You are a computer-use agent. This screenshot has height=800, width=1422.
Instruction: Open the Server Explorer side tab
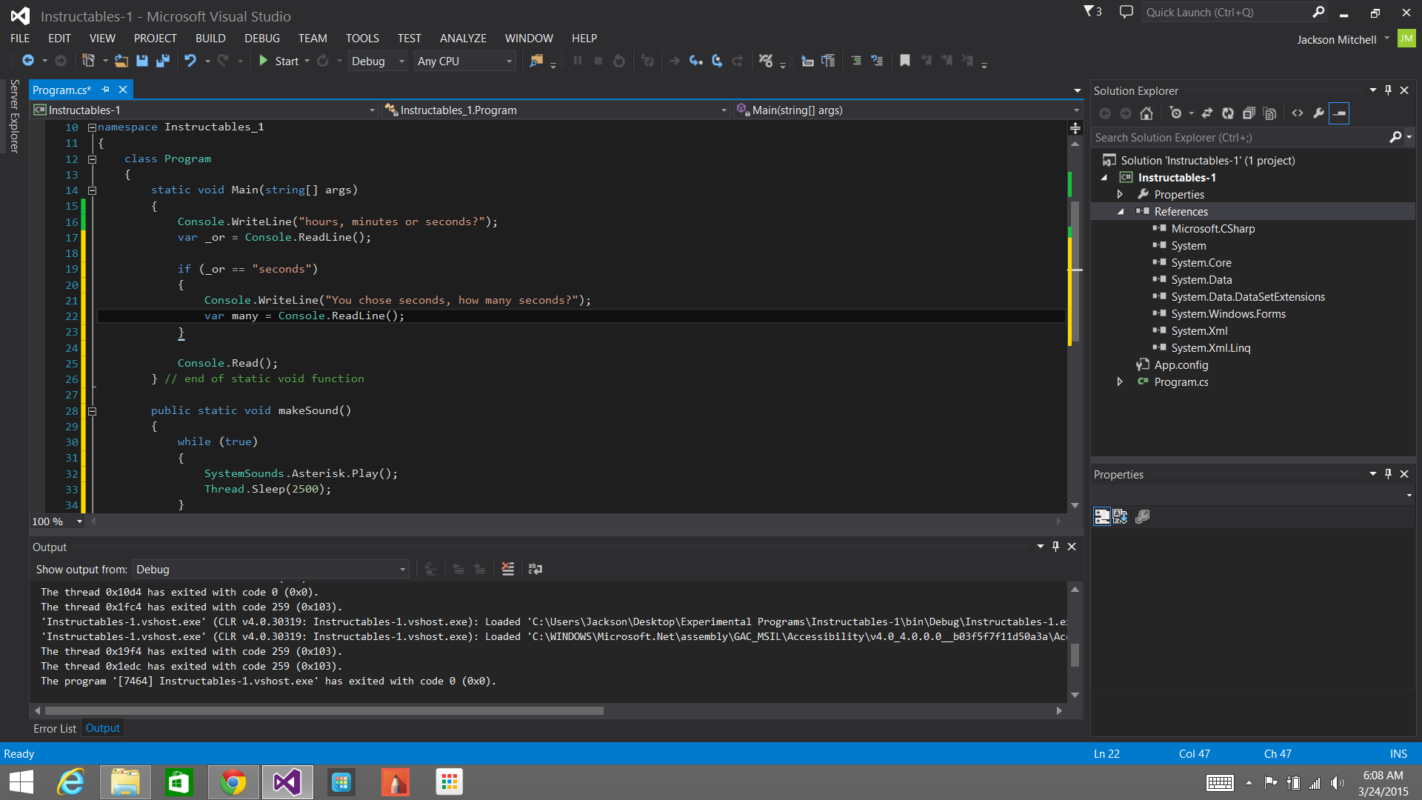click(14, 116)
